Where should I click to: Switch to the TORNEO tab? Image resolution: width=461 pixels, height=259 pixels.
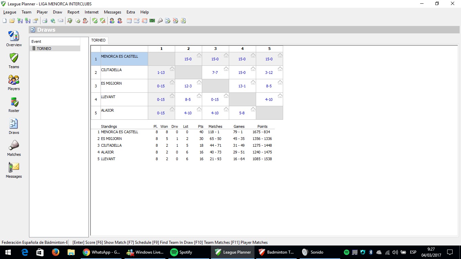pos(98,40)
